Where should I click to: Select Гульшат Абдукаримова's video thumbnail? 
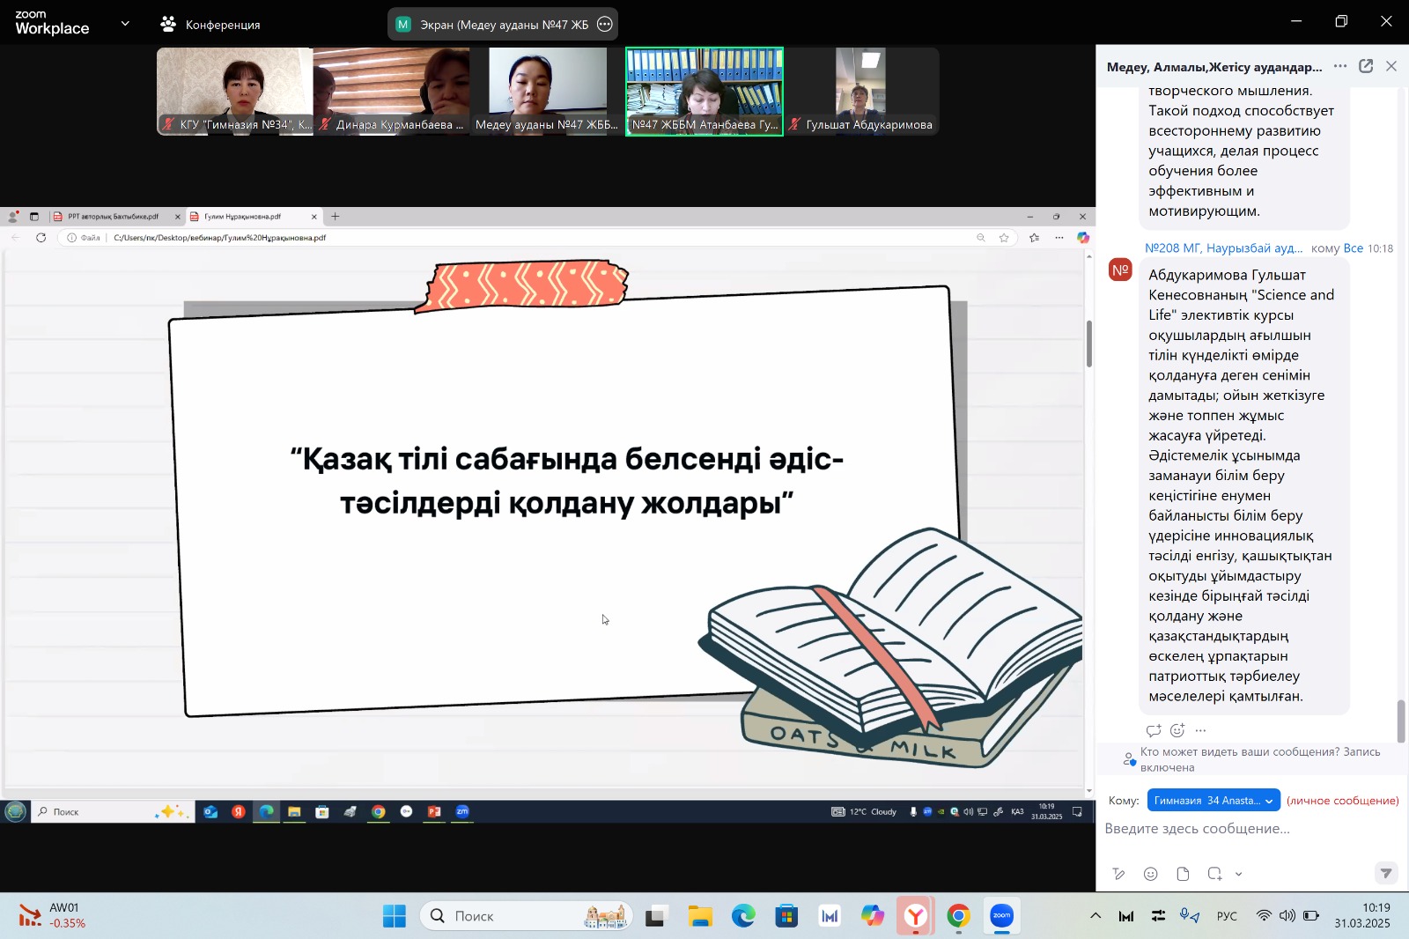point(860,91)
